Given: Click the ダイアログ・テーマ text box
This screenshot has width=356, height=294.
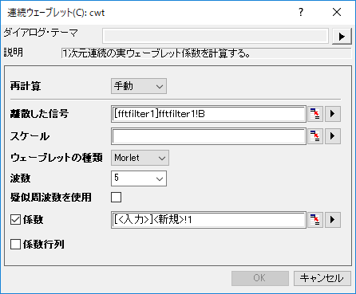Looking at the screenshot, I should coord(216,36).
